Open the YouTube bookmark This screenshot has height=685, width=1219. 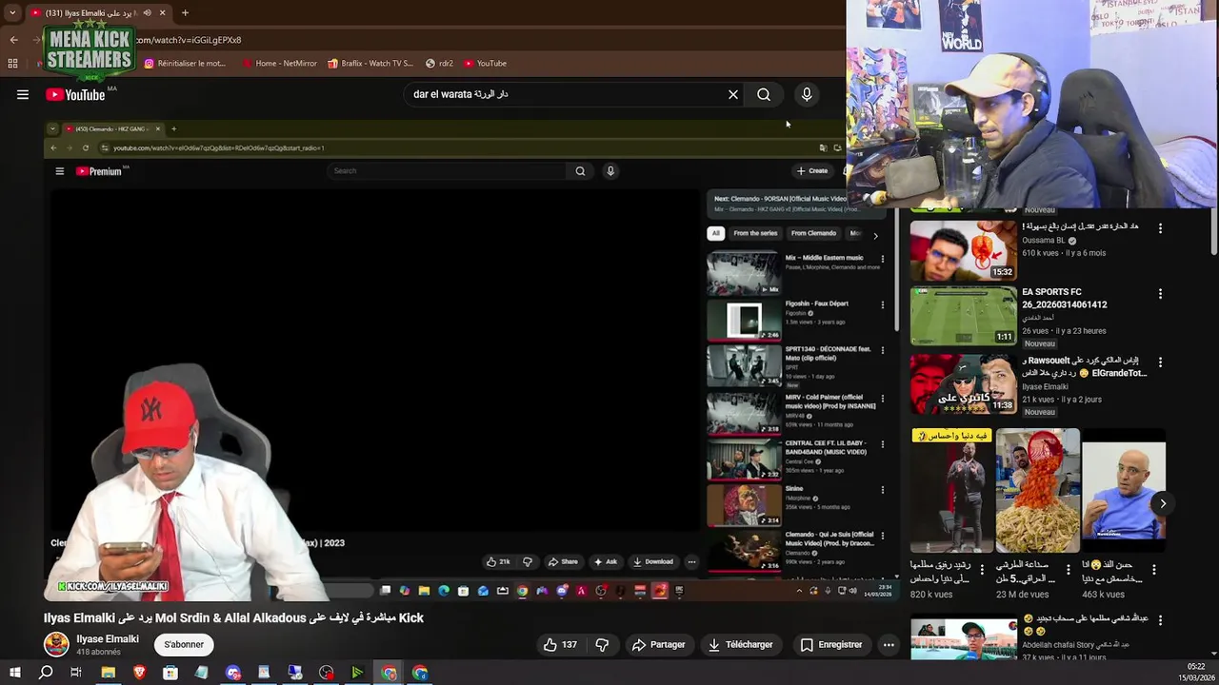[x=486, y=64]
